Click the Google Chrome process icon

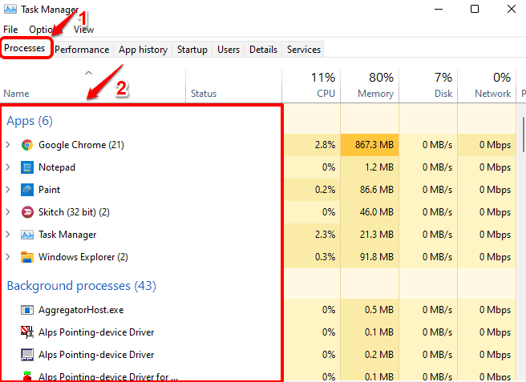27,145
